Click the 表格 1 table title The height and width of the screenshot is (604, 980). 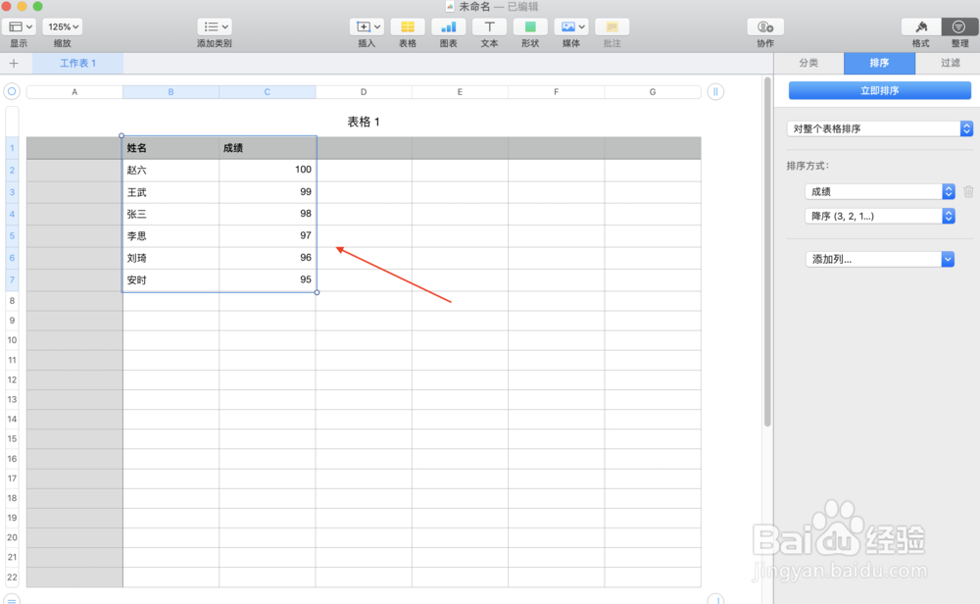point(364,122)
